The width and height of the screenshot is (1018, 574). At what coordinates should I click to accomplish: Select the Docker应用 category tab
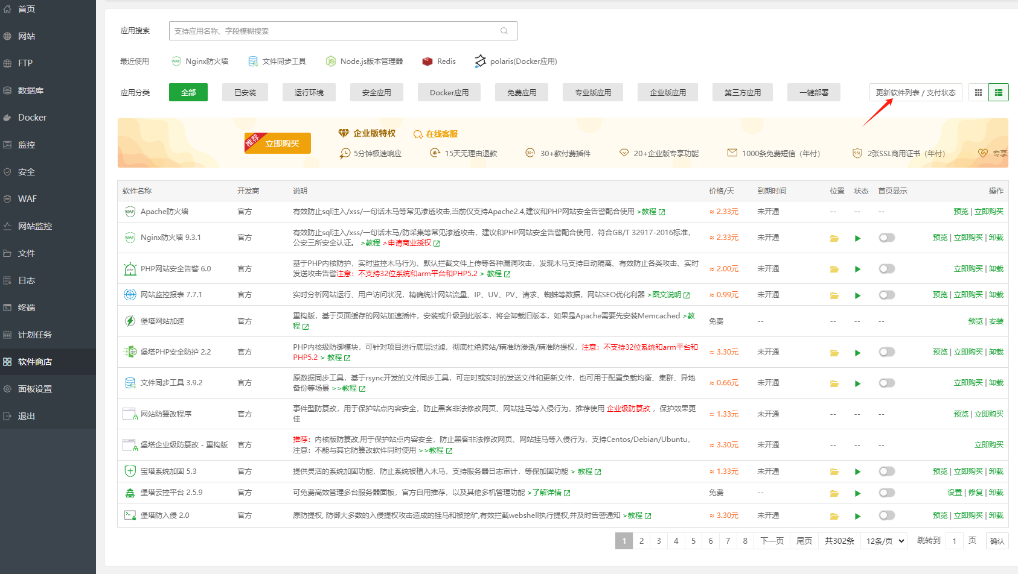coord(449,92)
